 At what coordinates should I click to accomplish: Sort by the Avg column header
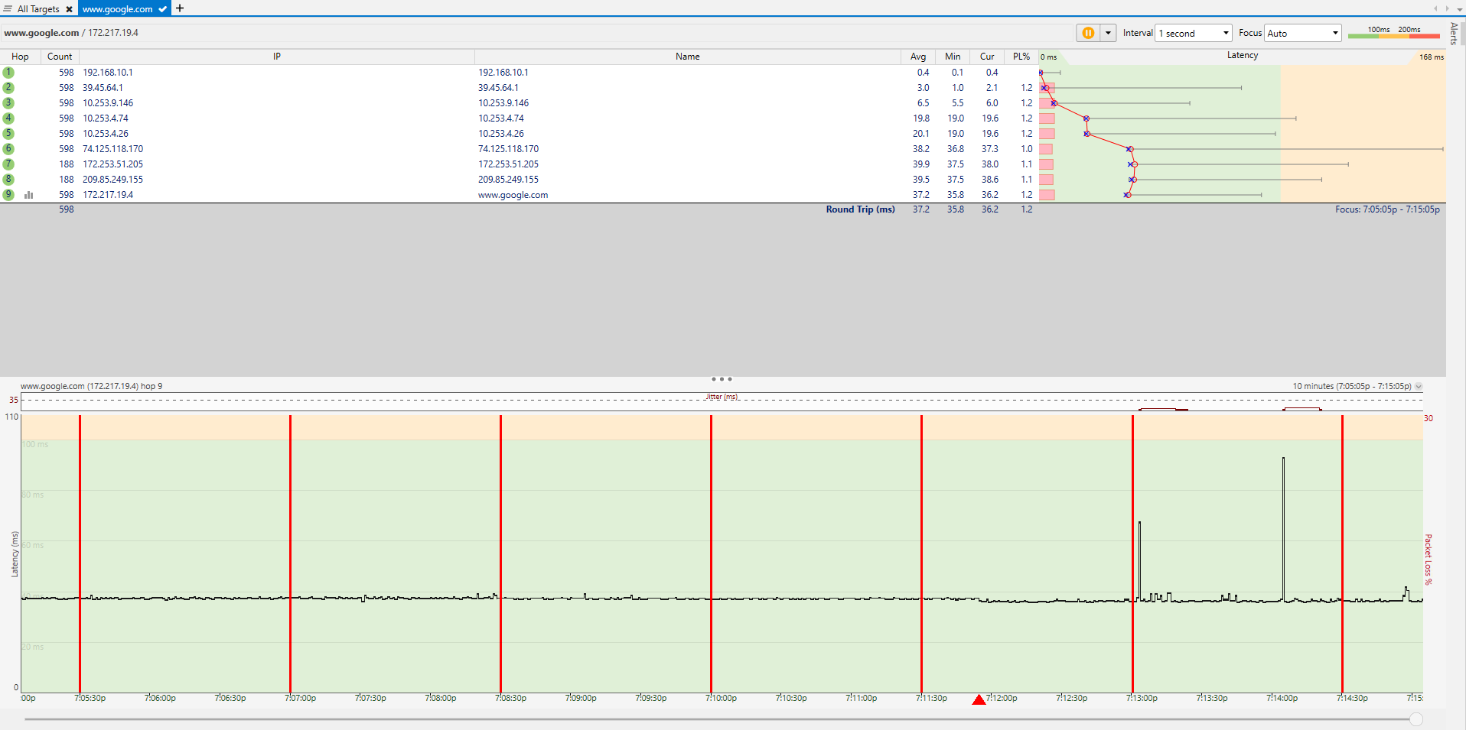(917, 57)
